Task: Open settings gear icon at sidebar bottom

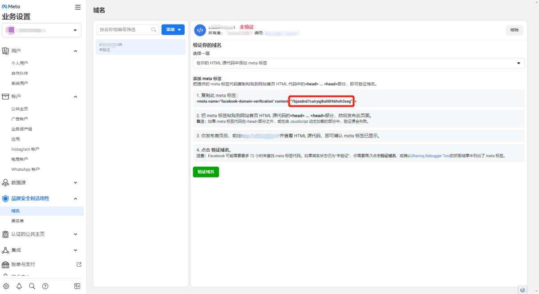Action: click(6, 286)
